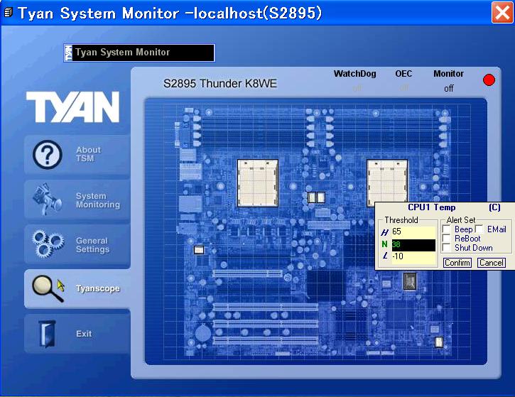Open the About TSM question mark icon
Image resolution: width=515 pixels, height=397 pixels.
coord(48,154)
